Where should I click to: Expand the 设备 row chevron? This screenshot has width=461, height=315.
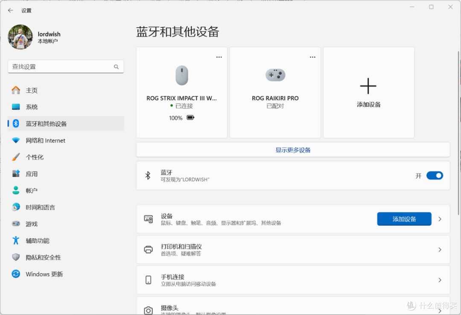[440, 219]
